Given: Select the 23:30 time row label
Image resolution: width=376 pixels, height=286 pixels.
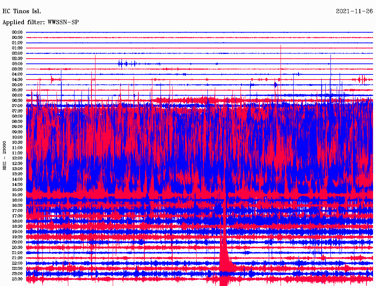Looking at the screenshot, I should 17,279.
